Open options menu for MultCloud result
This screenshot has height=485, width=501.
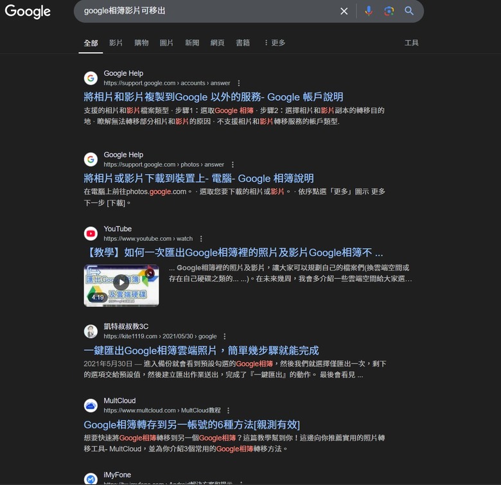(x=228, y=410)
